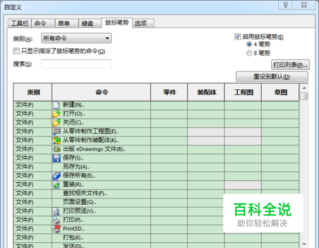
Task: Select the Mouse Gestures (鼠标笔势) tab
Action: point(117,22)
